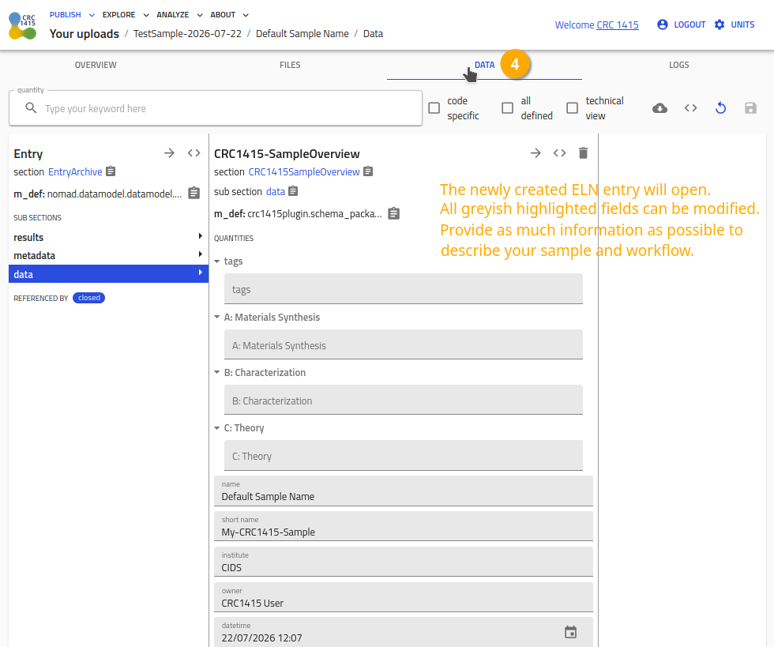The width and height of the screenshot is (774, 647).
Task: Open the CRC 1415 welcome link
Action: coord(618,24)
